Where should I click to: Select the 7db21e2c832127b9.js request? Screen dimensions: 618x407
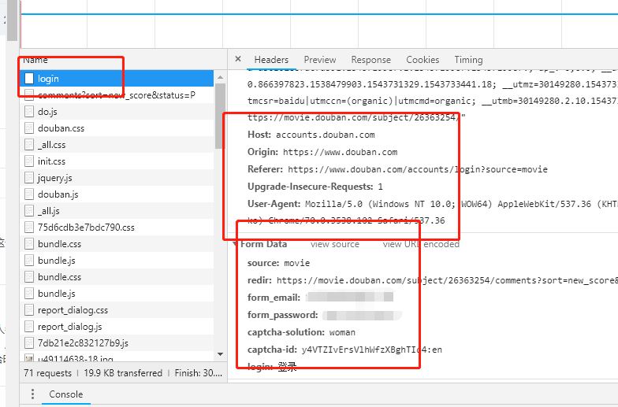(x=117, y=343)
